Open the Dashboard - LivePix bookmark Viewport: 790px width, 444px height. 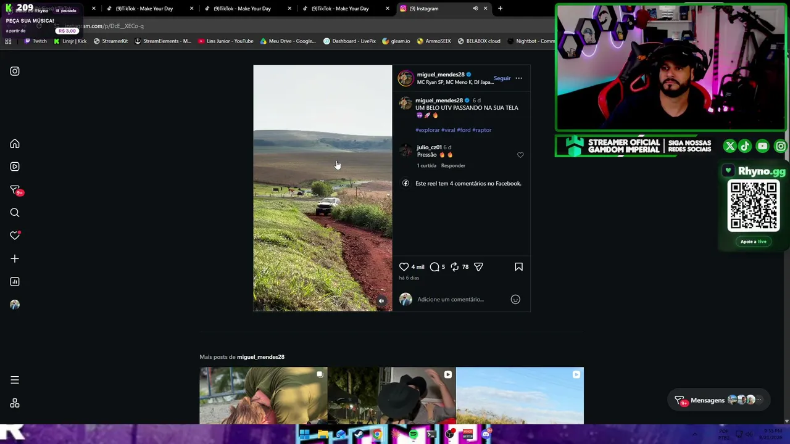tap(350, 41)
